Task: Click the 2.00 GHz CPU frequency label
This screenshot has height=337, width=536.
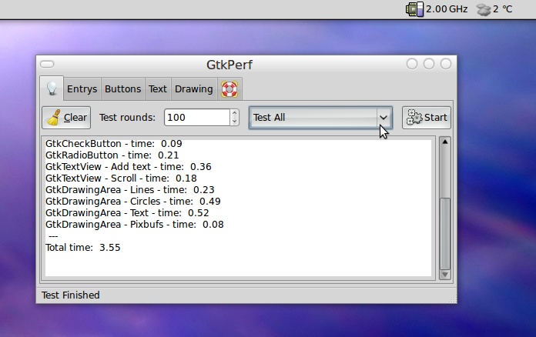Action: point(447,9)
